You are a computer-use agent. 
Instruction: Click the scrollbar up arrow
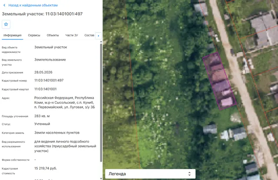[x=101, y=42]
